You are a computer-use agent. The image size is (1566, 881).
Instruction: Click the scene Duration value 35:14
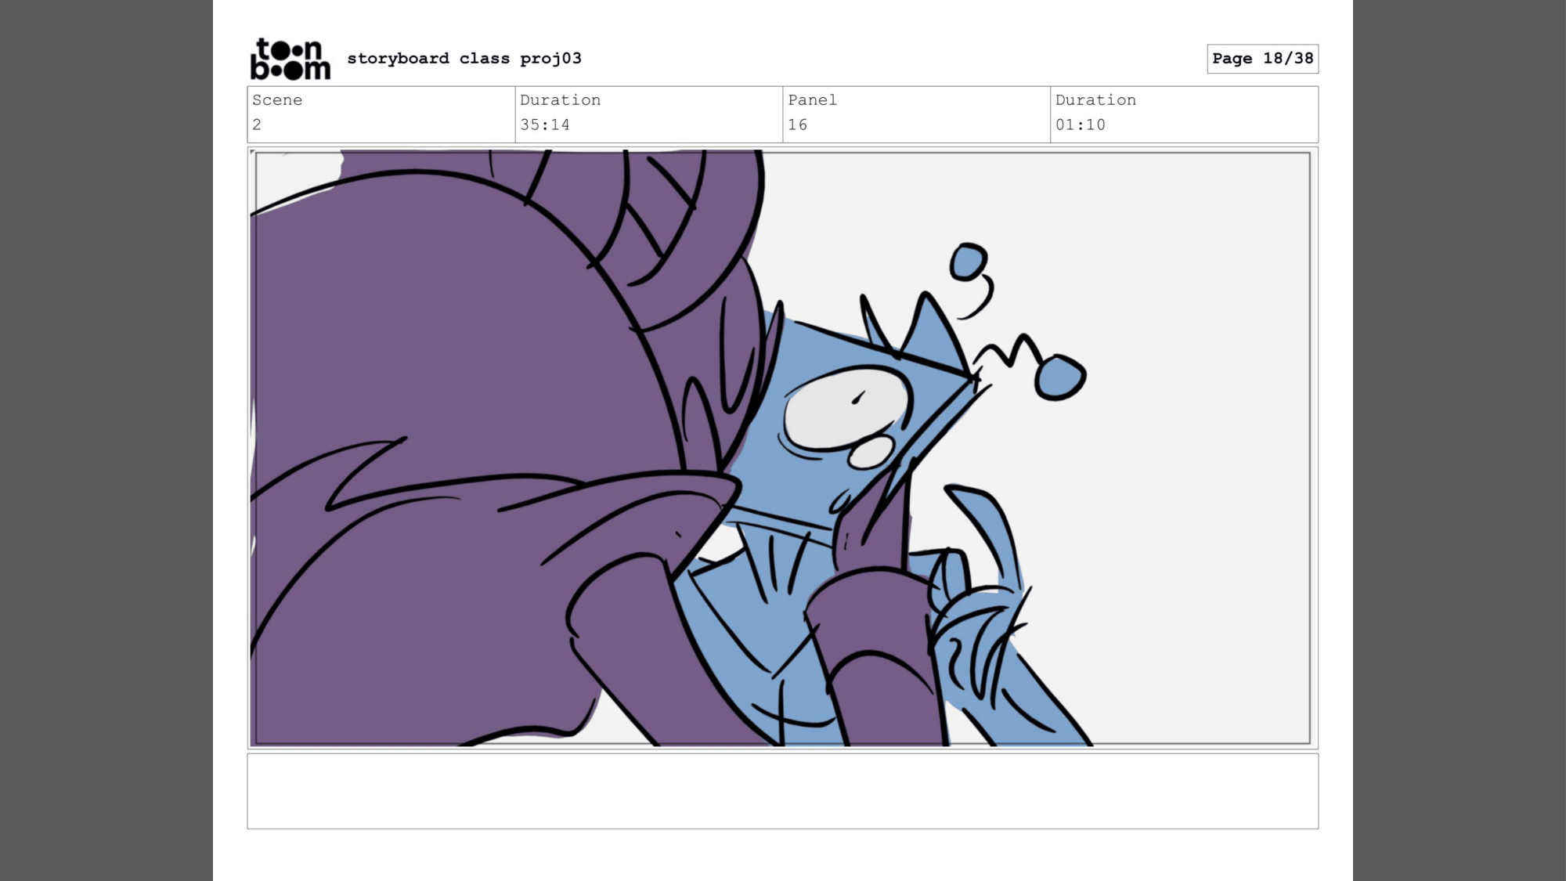[545, 125]
